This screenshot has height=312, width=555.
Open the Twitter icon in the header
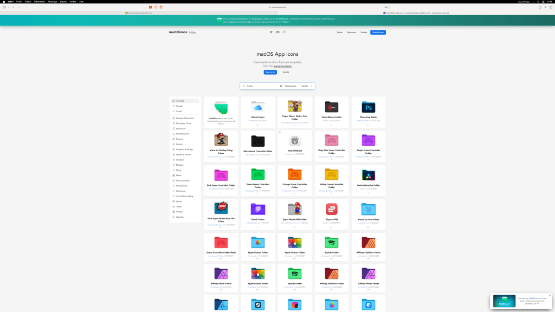click(x=271, y=32)
